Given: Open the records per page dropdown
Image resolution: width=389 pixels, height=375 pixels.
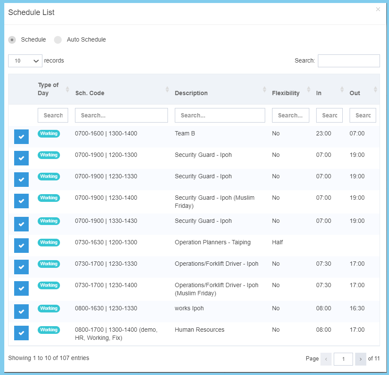Looking at the screenshot, I should (x=25, y=61).
